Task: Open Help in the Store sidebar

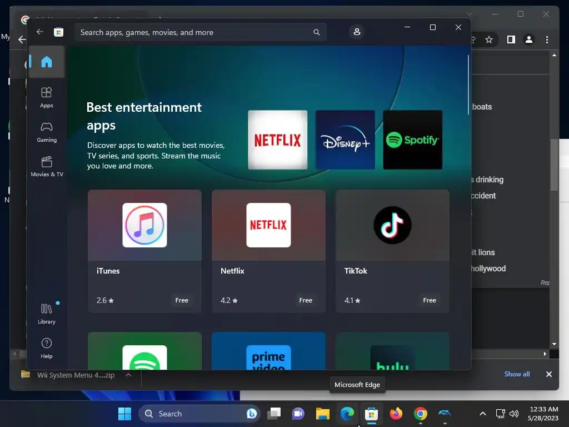Action: [47, 348]
